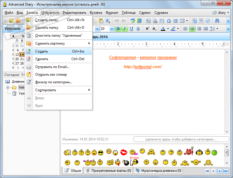Expand the formatting toolbar overflow chevron

coord(228,29)
